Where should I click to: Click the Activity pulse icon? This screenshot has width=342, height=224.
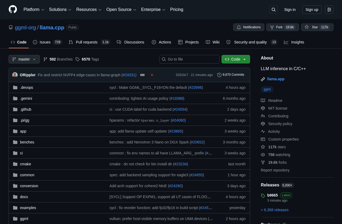(263, 131)
